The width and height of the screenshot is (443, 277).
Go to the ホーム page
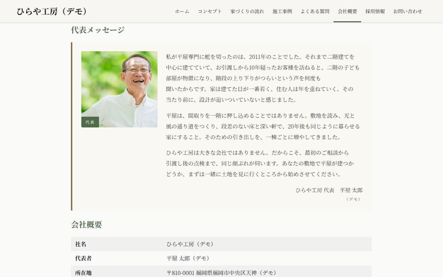click(x=182, y=11)
